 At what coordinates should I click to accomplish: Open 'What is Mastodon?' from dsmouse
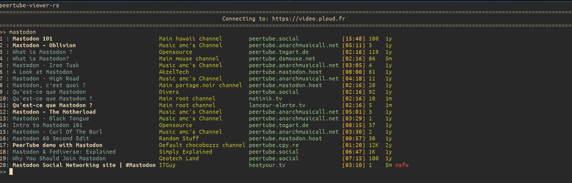(x=41, y=59)
